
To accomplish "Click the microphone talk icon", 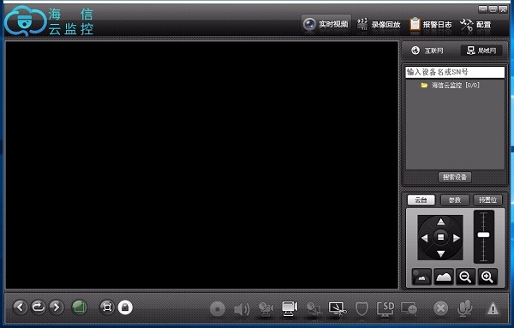I will coord(464,308).
